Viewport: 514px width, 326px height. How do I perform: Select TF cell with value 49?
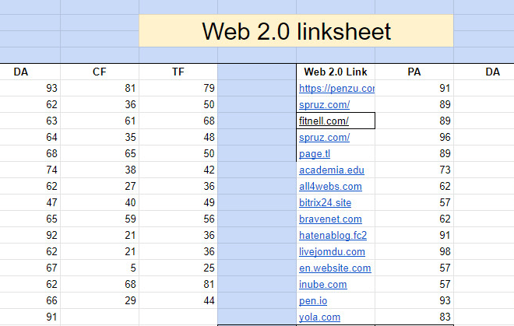click(x=178, y=203)
